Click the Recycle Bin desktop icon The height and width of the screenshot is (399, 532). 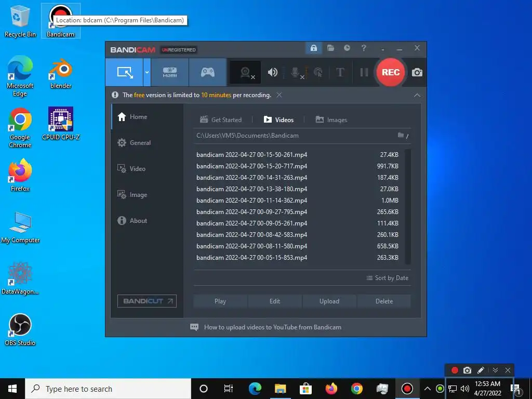pyautogui.click(x=20, y=21)
